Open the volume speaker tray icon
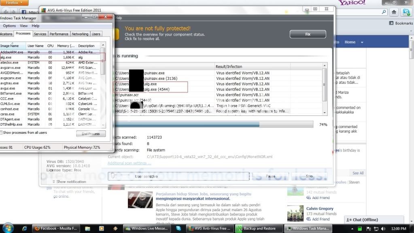Viewport: 414px width, 233px height. point(383,229)
